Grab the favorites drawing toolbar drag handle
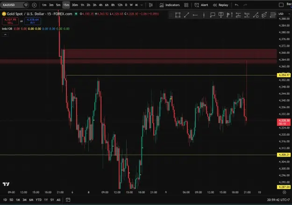This screenshot has width=292, height=205. 171,15
